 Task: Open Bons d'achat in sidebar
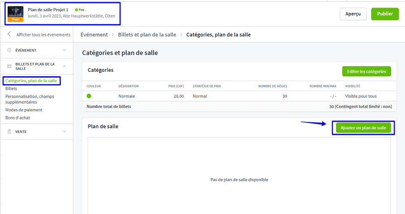(x=18, y=118)
